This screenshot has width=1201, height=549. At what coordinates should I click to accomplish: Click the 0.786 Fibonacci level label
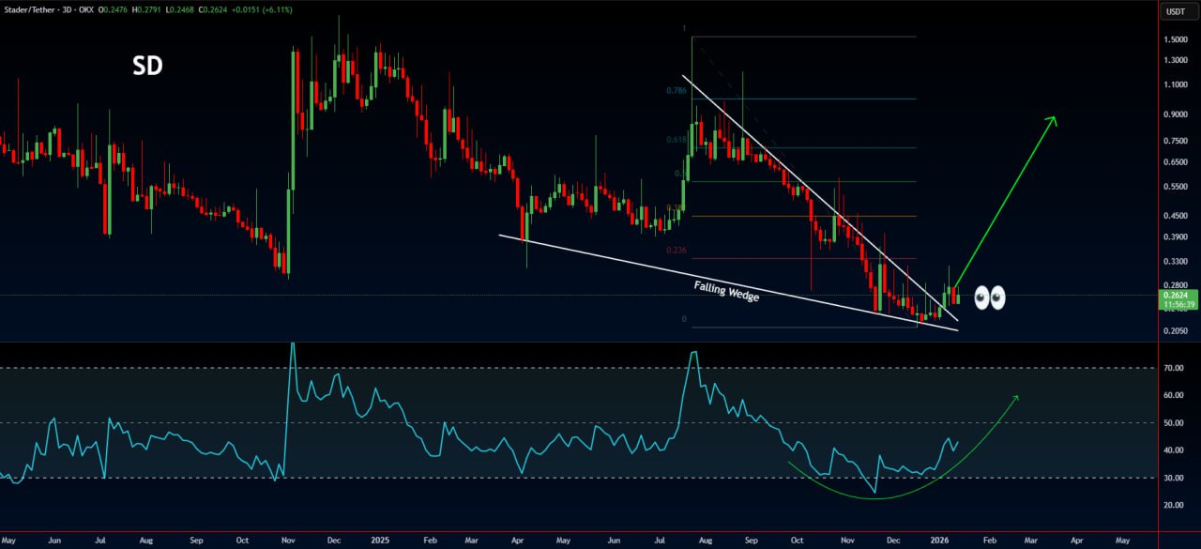point(676,91)
